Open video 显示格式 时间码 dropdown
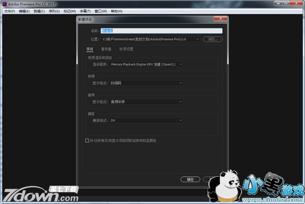 (x=146, y=83)
